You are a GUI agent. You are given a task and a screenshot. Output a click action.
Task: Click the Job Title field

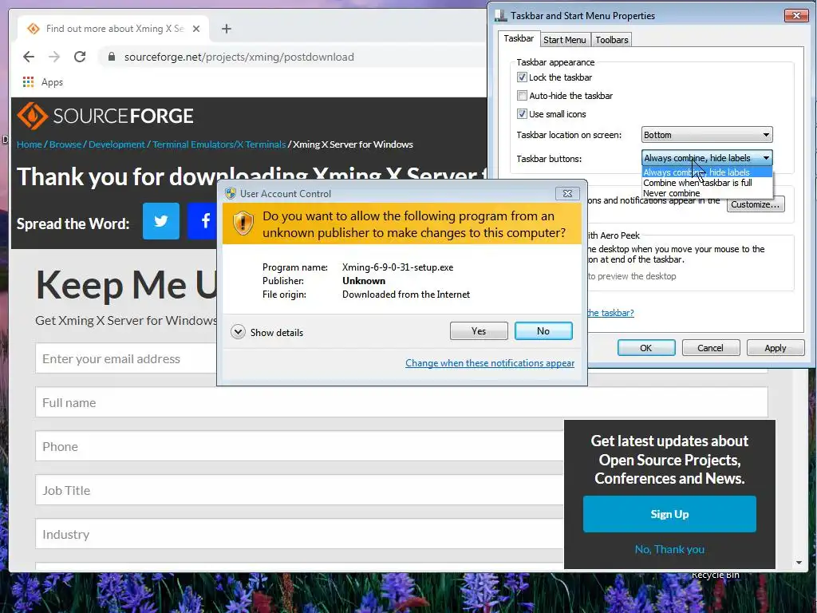click(299, 490)
